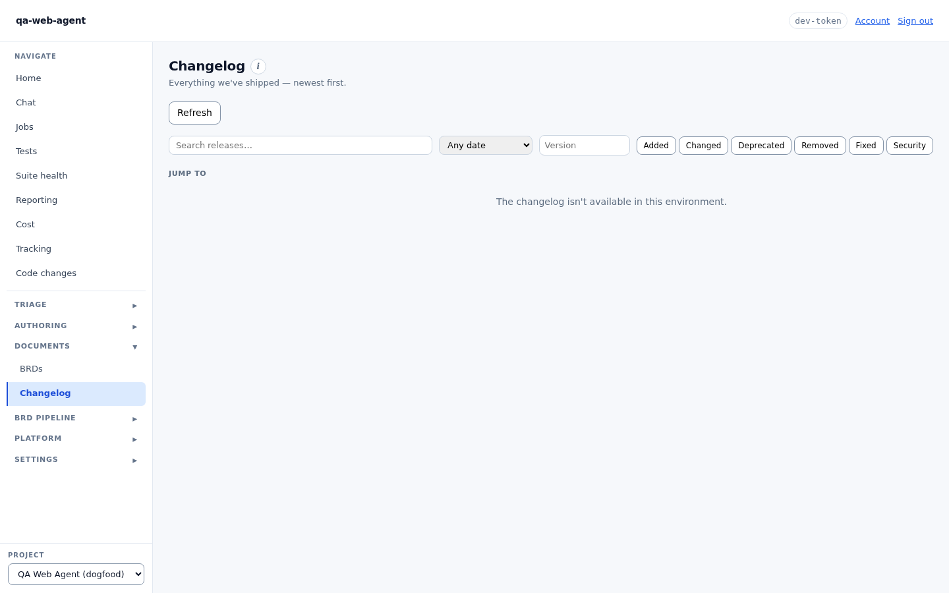This screenshot has height=593, width=949.
Task: Expand the BRD Pipeline section
Action: [x=76, y=418]
